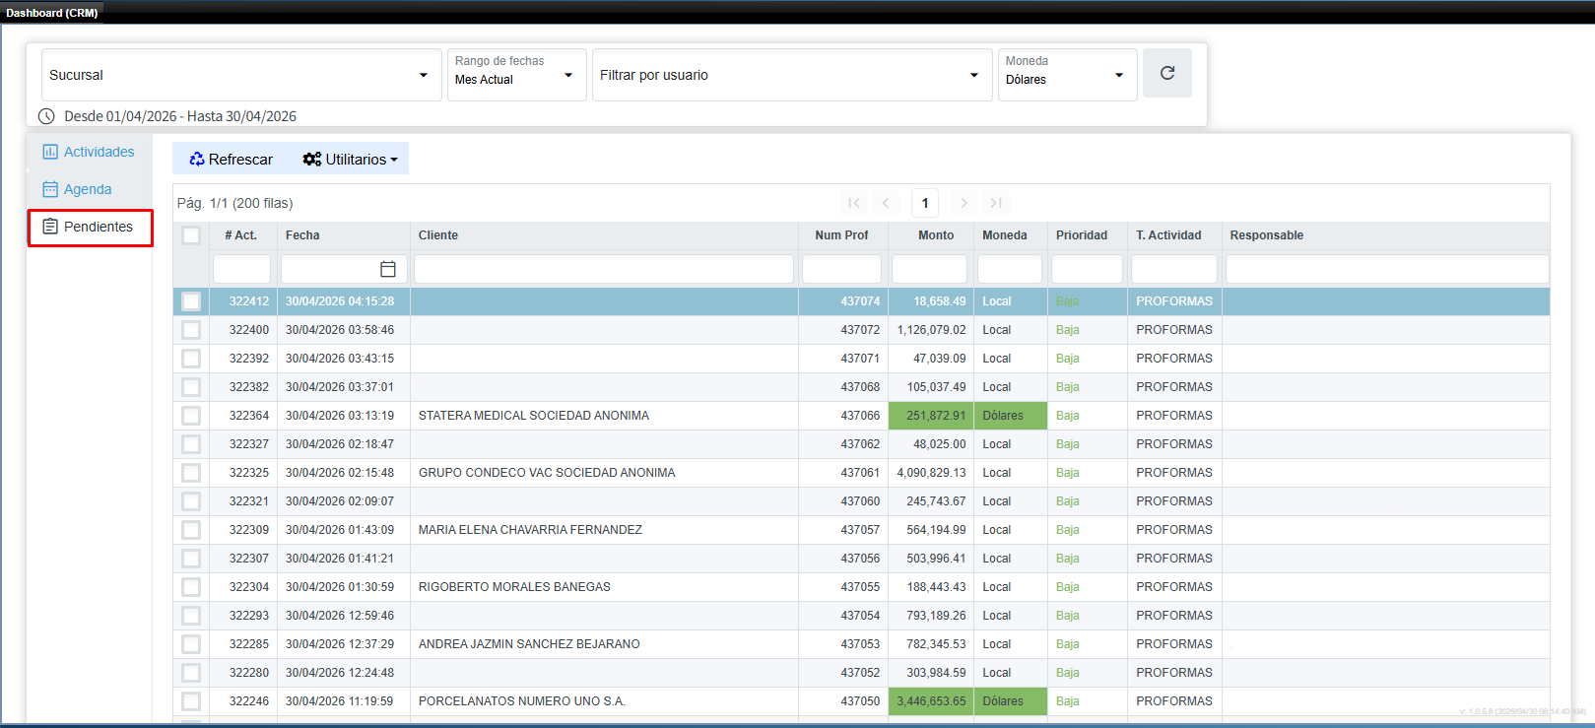Open the Fecha filter calendar picker
Viewport: 1595px width, 728px height.
tap(388, 269)
